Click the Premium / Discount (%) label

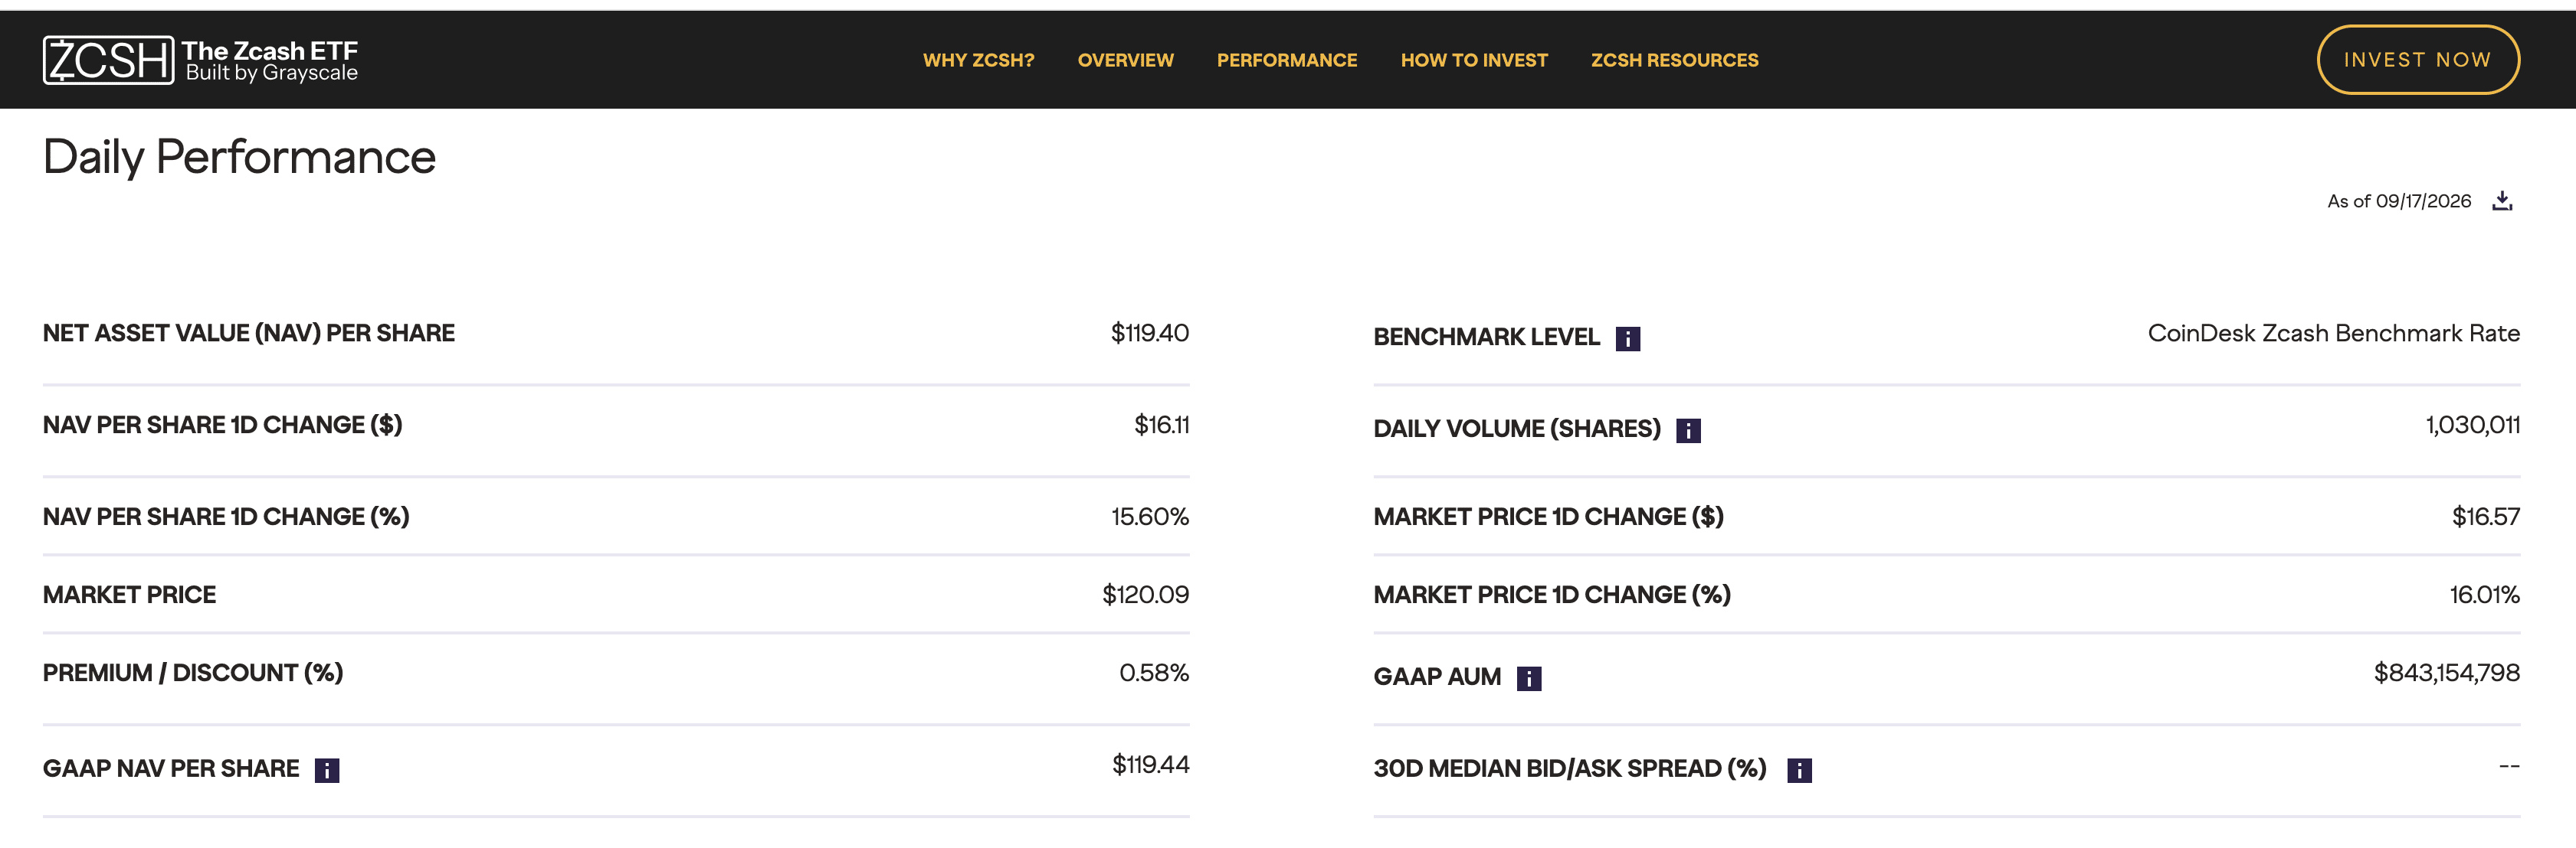[x=193, y=672]
